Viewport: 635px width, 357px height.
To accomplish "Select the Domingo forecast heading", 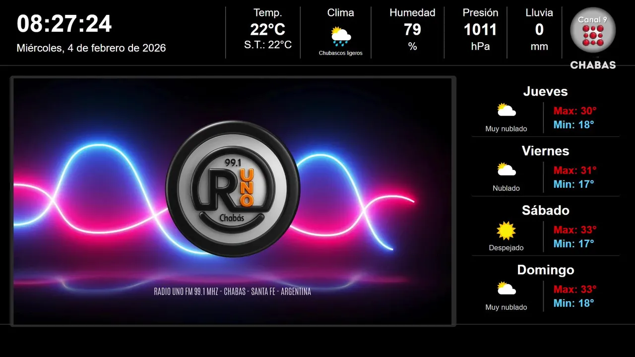I will point(546,270).
